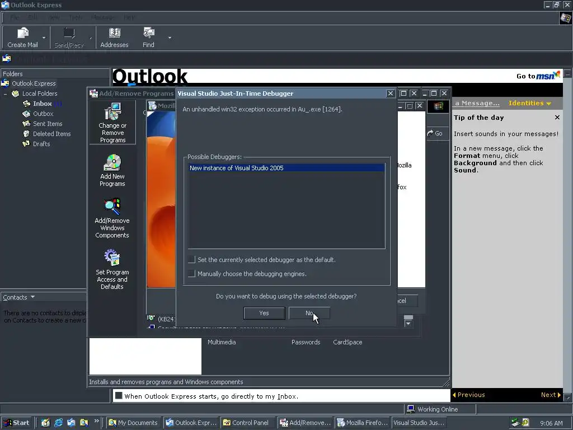Check Manually choose the debugging engines

pos(191,273)
